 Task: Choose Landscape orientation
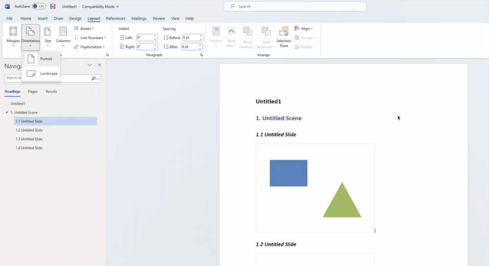[x=41, y=73]
